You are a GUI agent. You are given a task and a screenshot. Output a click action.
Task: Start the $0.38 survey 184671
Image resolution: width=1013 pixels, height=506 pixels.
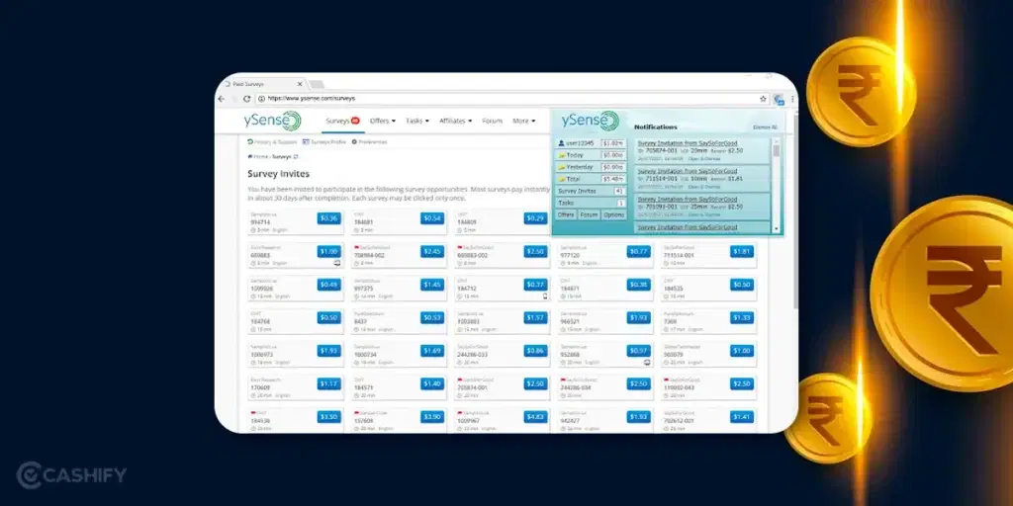tap(638, 285)
